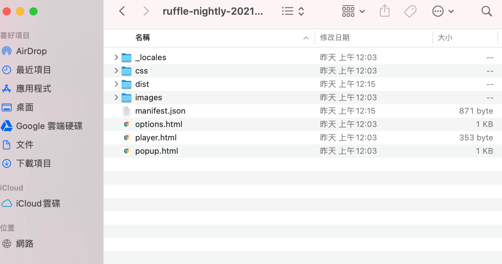
Task: Sort by the 修改日期 column header
Action: 335,38
